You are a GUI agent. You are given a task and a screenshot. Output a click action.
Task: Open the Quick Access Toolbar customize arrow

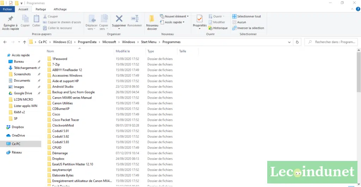click(x=22, y=3)
